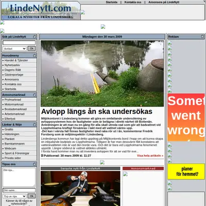
Task: Open Webcam link
Action: (10, 148)
